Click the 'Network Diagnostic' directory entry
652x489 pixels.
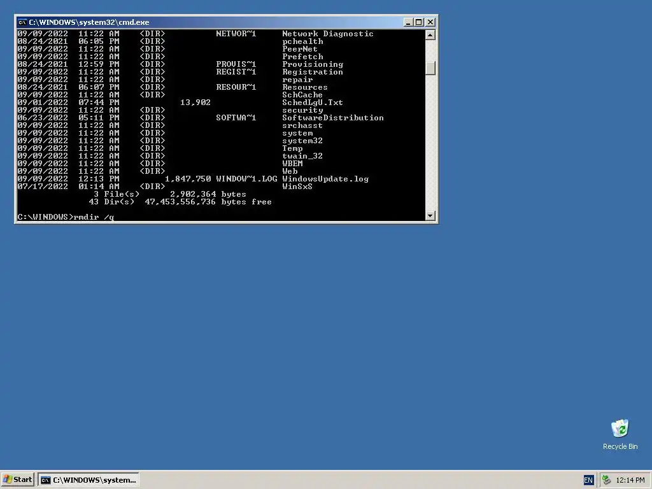(x=328, y=34)
